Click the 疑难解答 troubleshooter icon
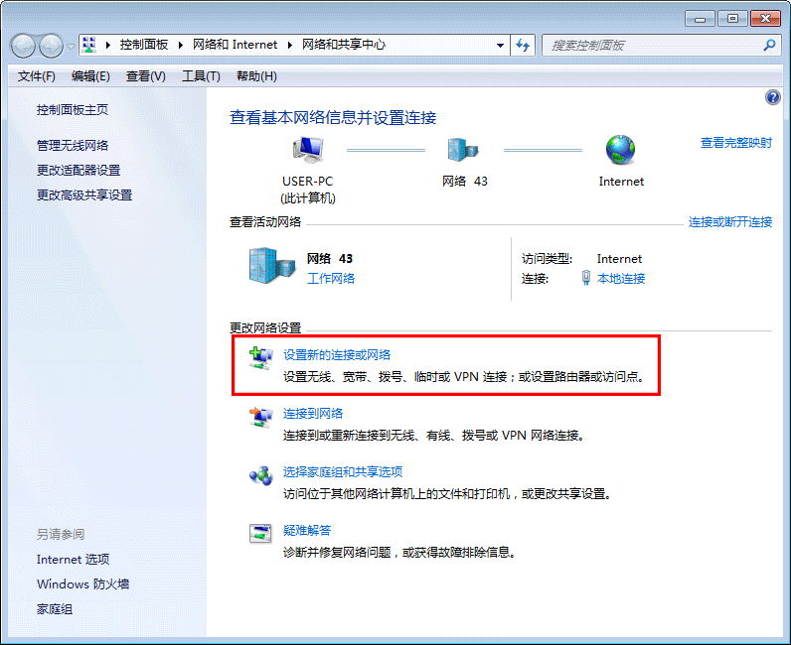This screenshot has height=645, width=791. coord(260,534)
